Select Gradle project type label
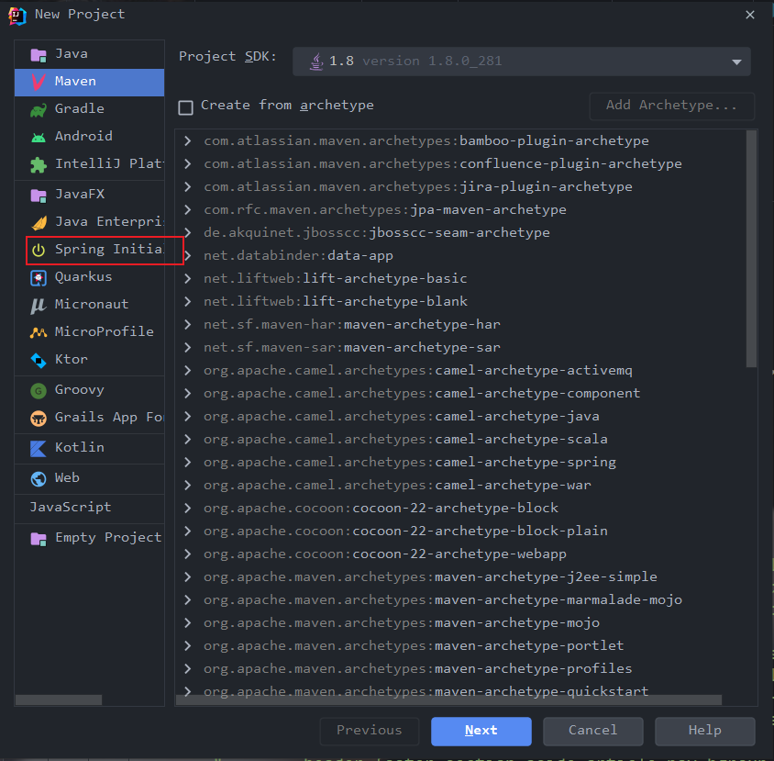774x761 pixels. tap(80, 108)
